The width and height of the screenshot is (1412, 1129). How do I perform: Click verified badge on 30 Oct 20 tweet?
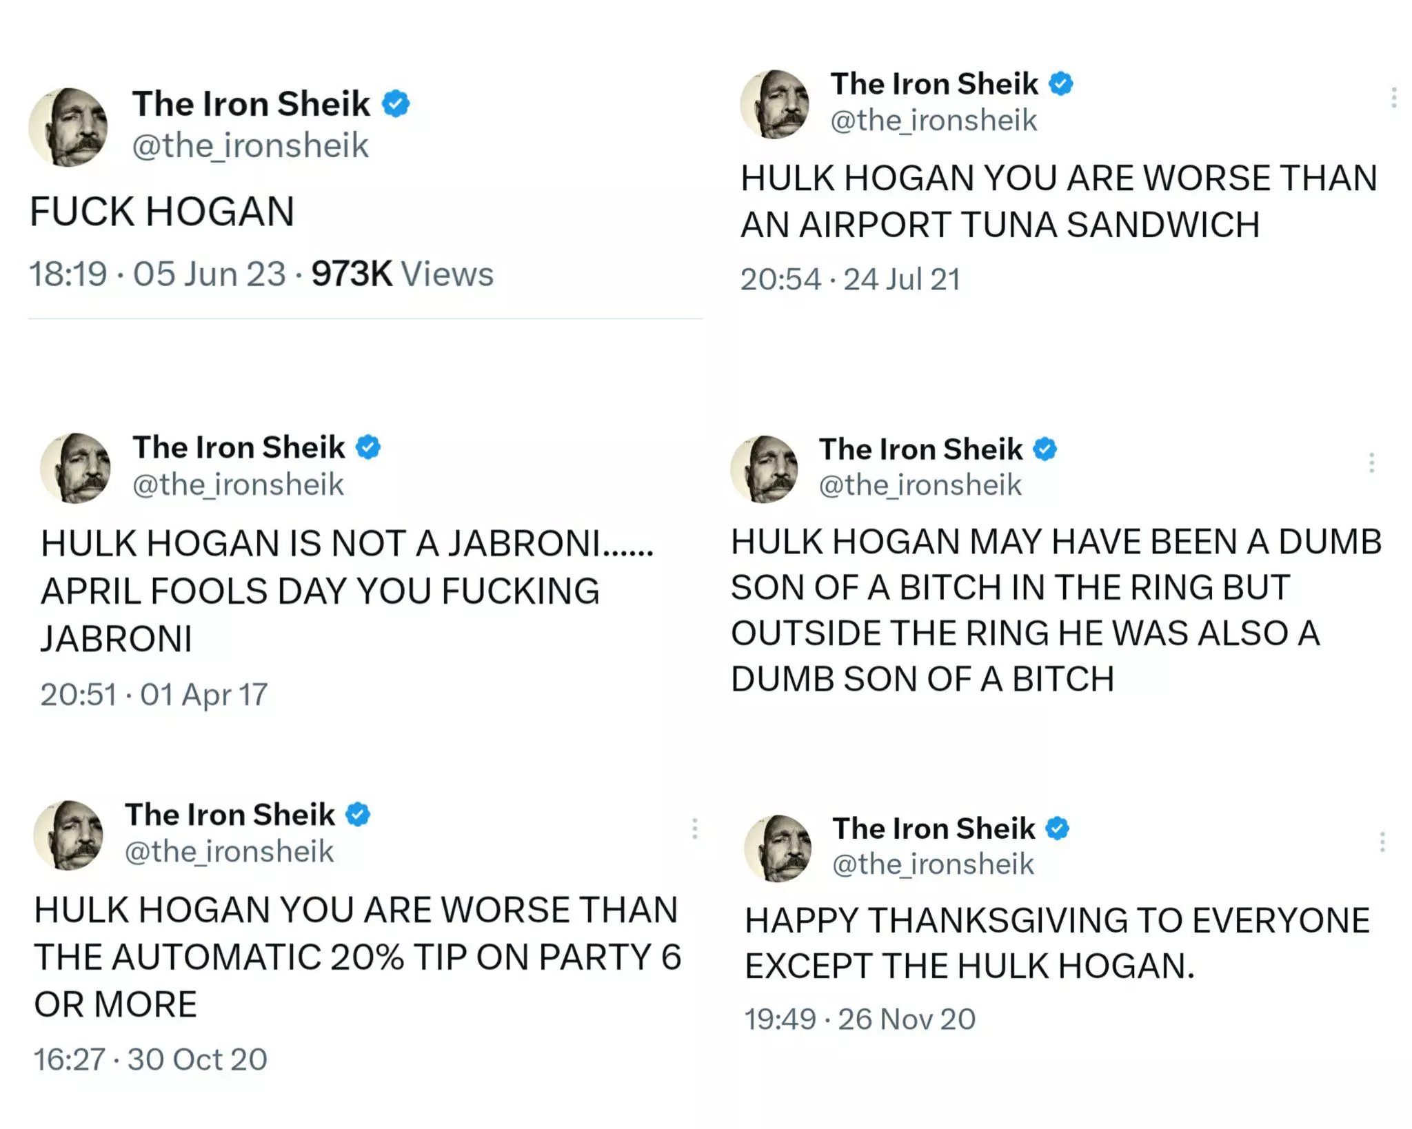358,814
